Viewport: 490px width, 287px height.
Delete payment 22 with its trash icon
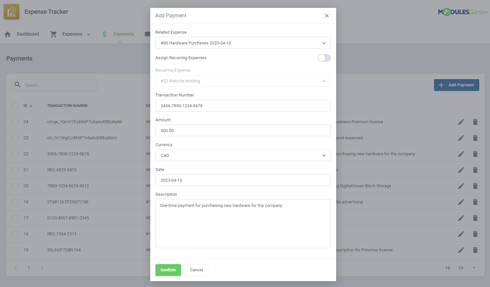475,154
